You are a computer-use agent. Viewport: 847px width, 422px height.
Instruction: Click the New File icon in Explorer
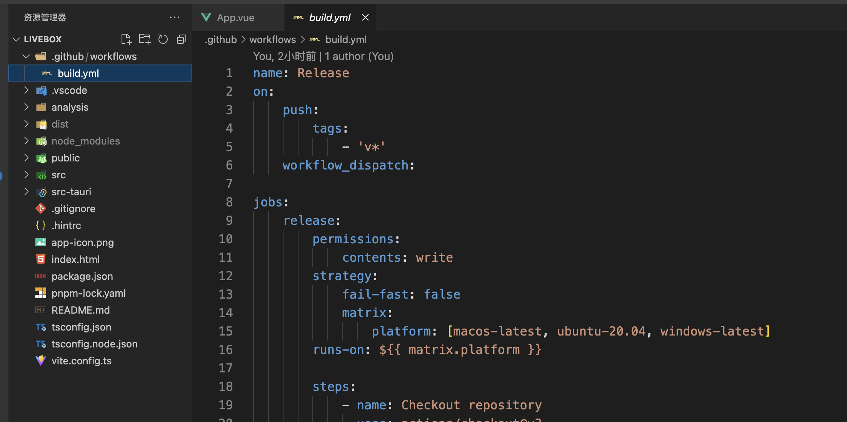tap(126, 39)
